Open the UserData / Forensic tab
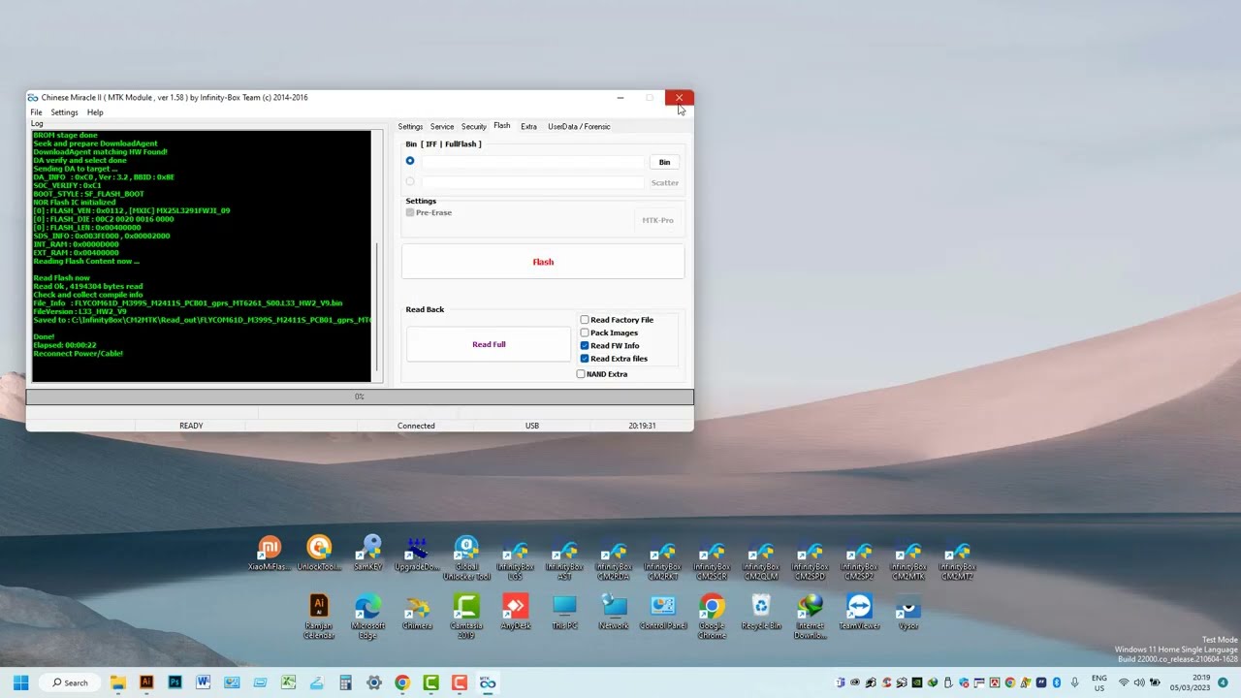This screenshot has width=1241, height=698. coord(579,126)
